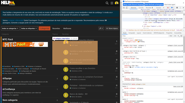Open DevTools Recorder tab

pyautogui.click(x=149, y=8)
